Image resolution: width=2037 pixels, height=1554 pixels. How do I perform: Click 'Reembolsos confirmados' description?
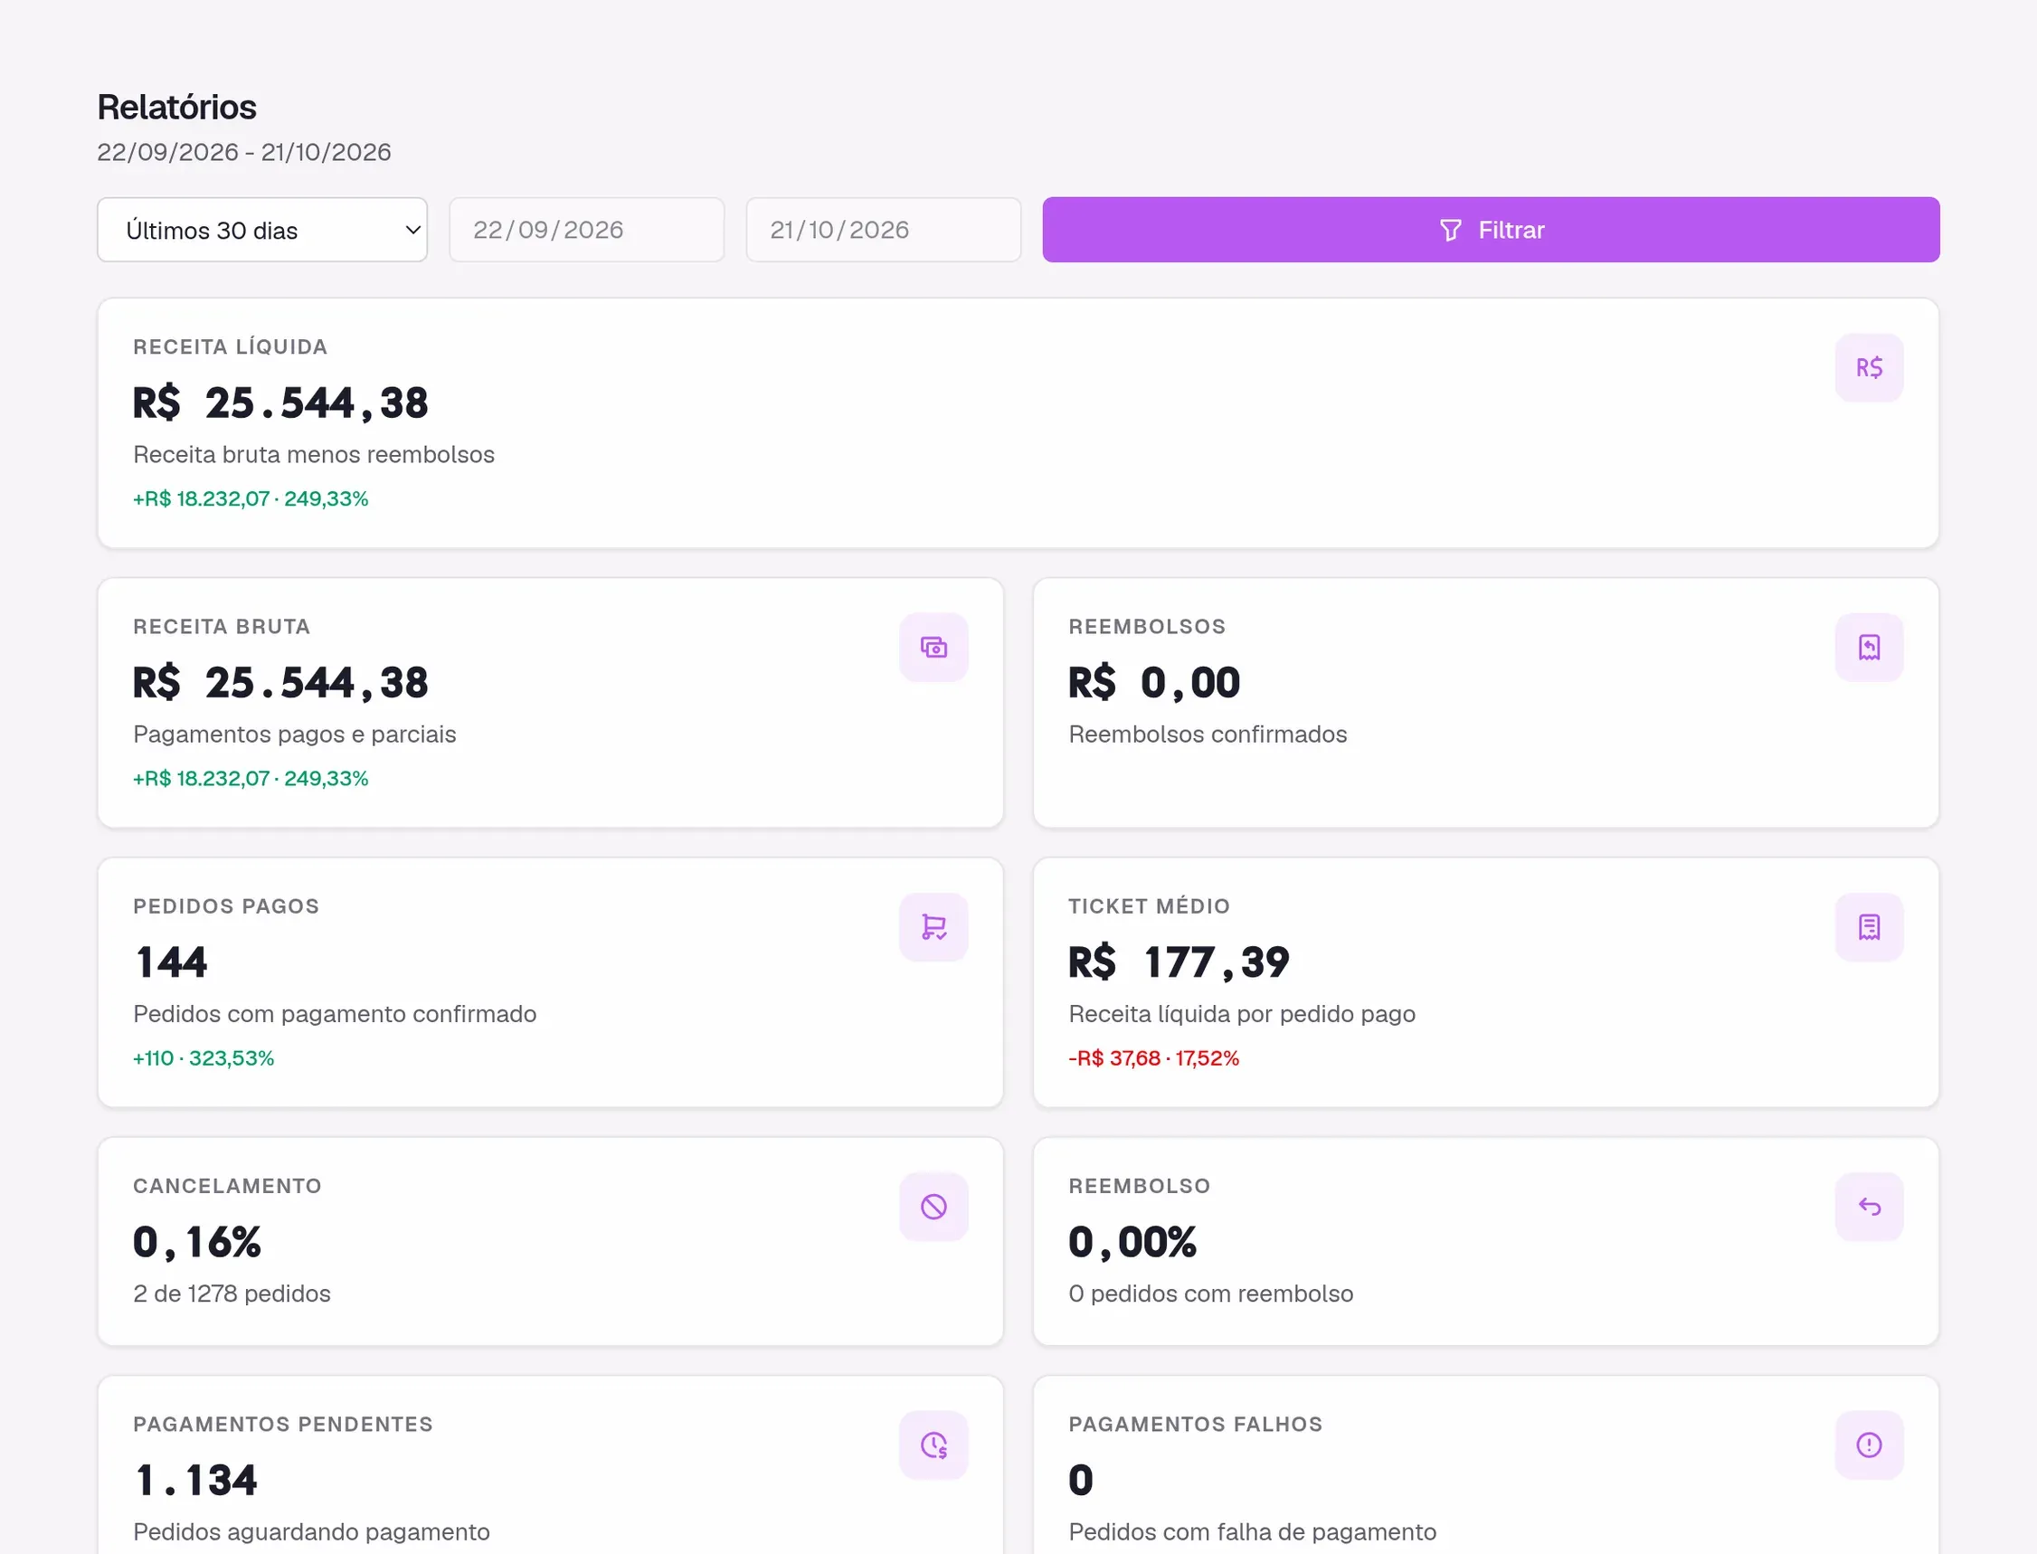coord(1208,734)
